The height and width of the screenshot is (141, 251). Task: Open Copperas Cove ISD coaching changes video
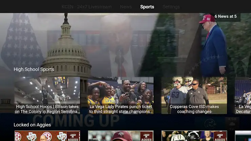(x=194, y=96)
